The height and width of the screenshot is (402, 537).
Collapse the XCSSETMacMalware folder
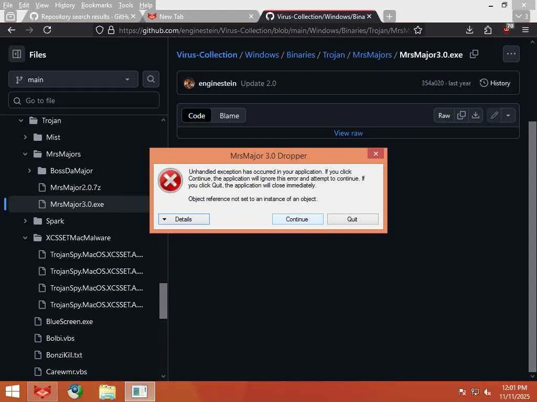[25, 238]
